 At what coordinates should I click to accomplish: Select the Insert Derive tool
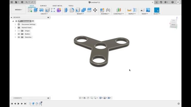pos(142,10)
